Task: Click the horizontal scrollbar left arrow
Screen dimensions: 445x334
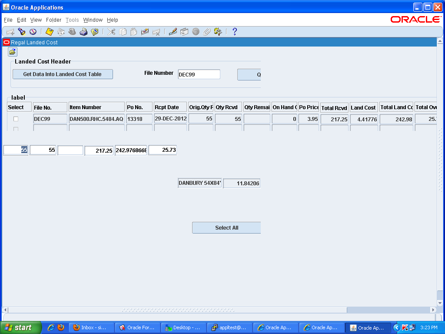Action: 5,310
